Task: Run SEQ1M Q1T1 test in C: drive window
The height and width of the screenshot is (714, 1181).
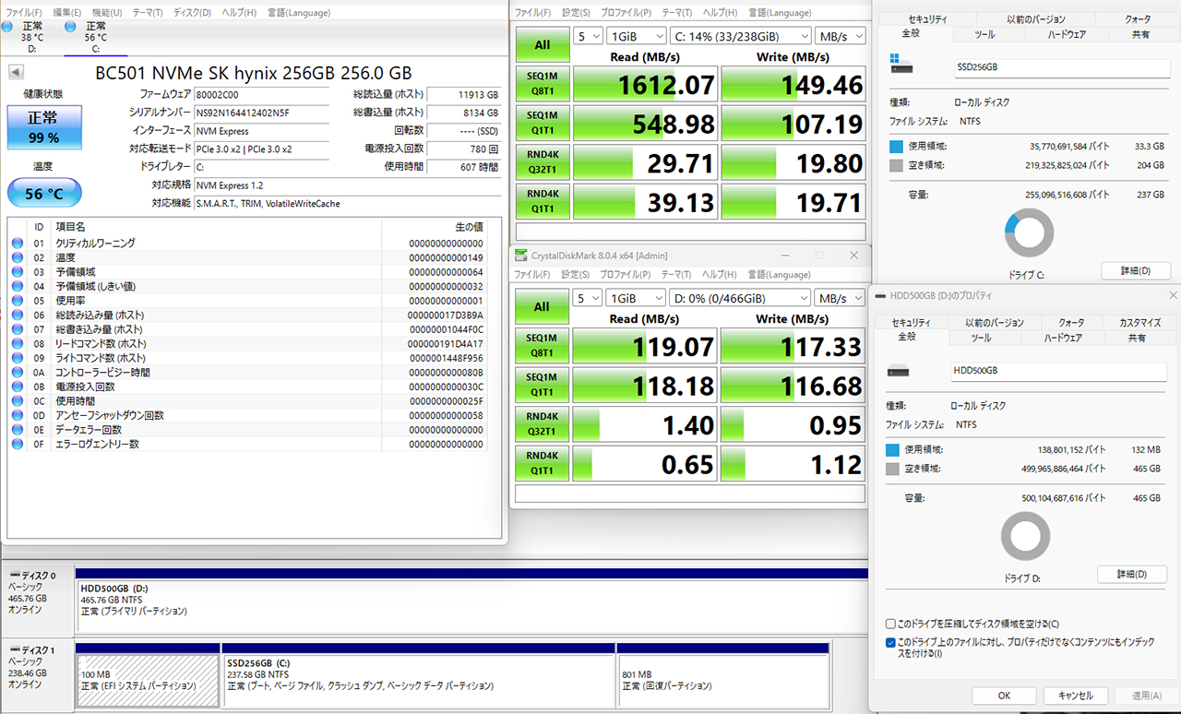Action: tap(542, 123)
